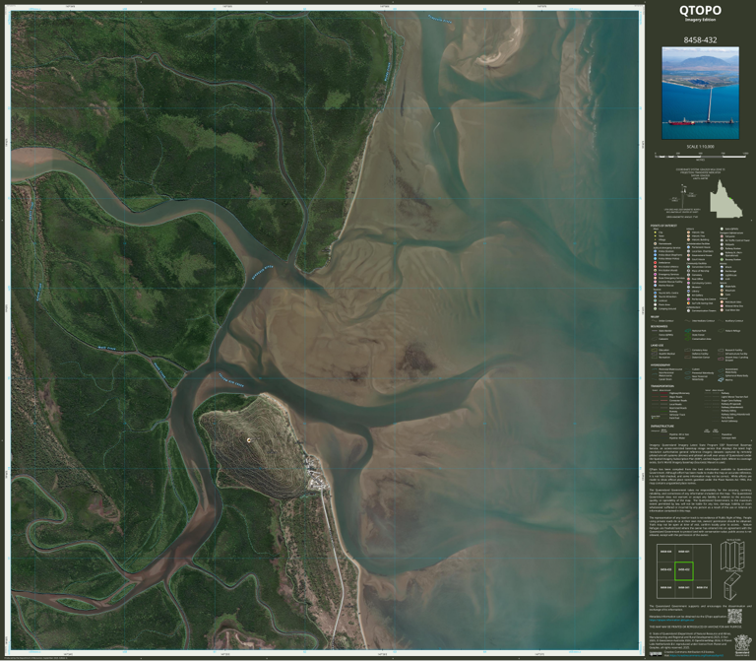Click the Lookout legend icon

coord(656,300)
